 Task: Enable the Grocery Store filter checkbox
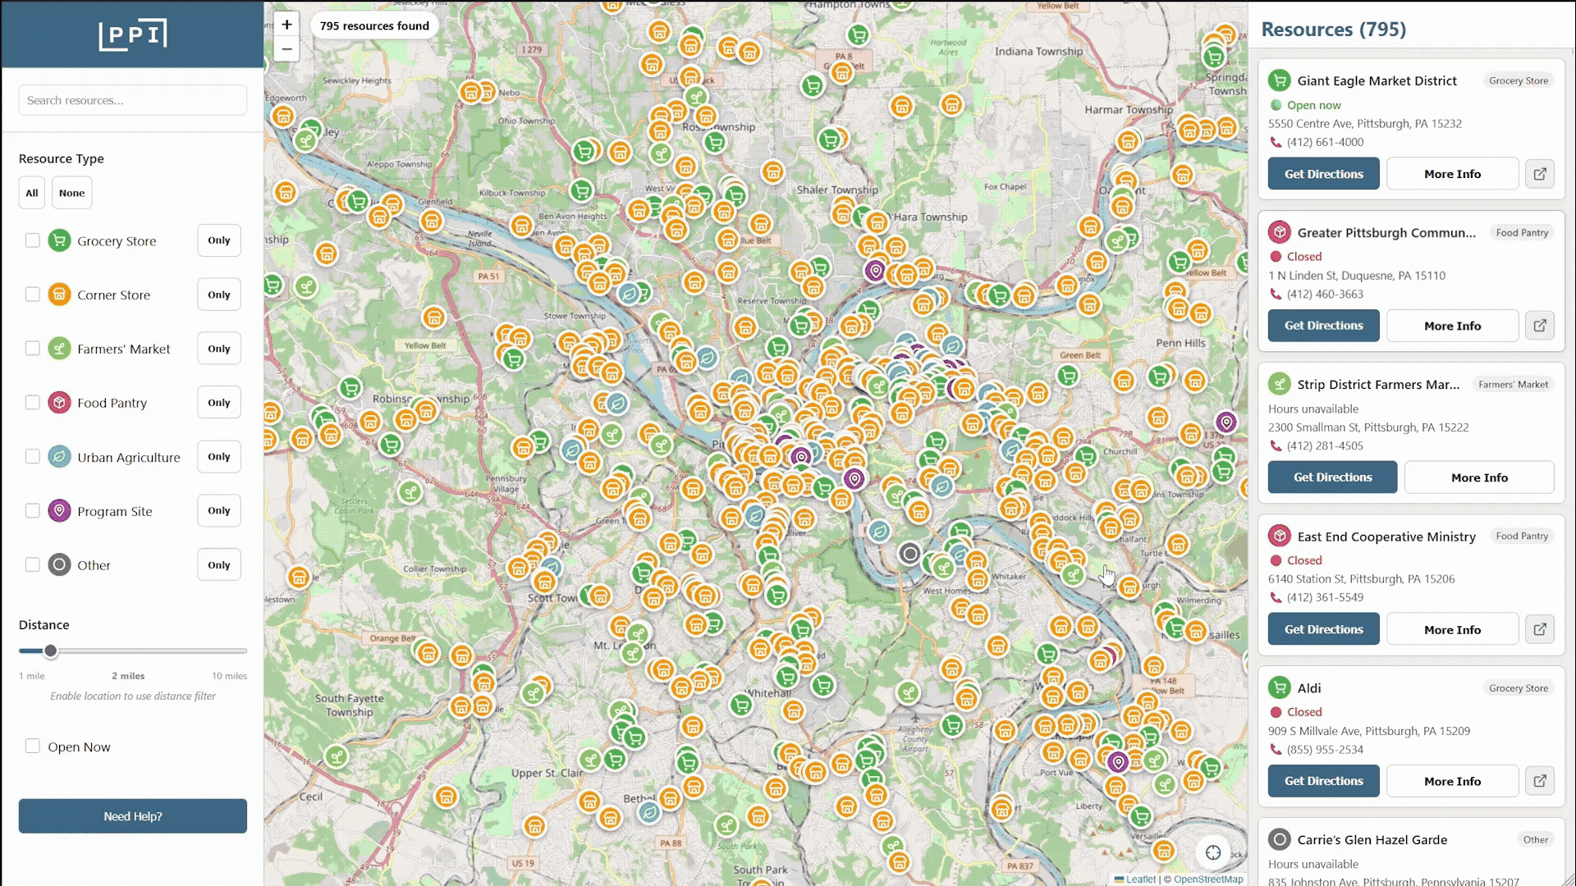click(x=33, y=240)
